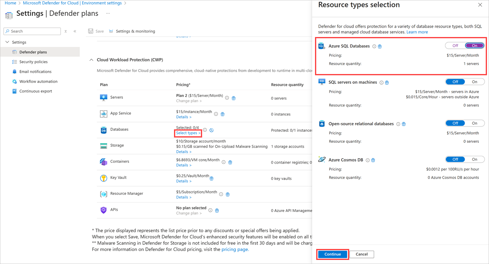Close the Resource types selection panel
489x264 pixels.
[x=479, y=5]
